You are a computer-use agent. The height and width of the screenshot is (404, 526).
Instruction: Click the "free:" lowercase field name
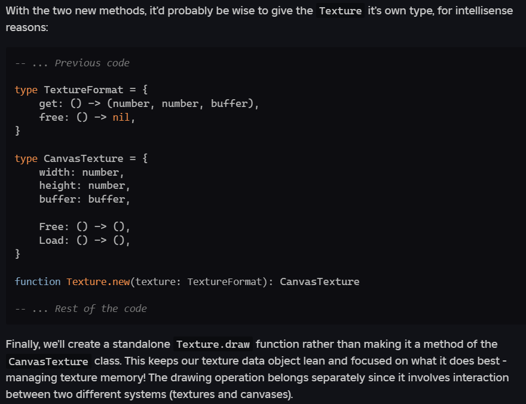pyautogui.click(x=51, y=117)
